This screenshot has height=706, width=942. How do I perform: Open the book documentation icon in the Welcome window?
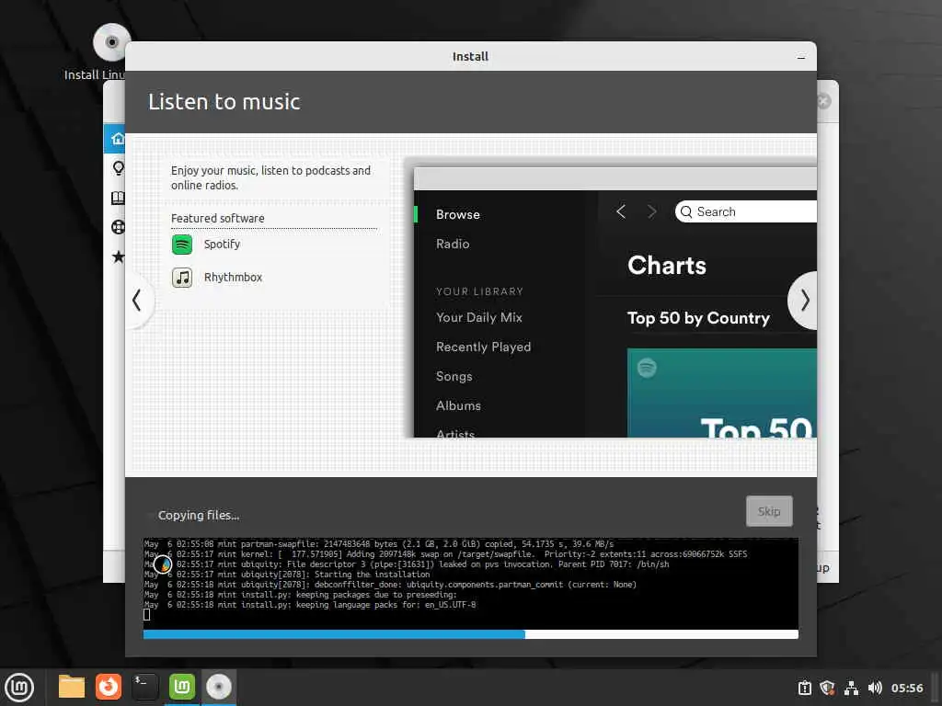tap(118, 198)
